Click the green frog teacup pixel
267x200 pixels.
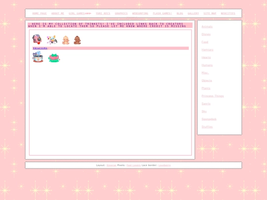[54, 58]
